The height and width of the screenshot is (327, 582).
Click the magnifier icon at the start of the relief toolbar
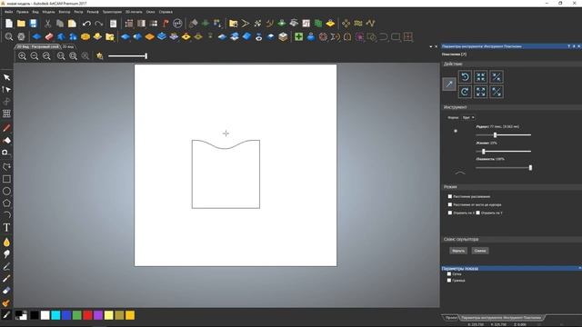coord(9,36)
